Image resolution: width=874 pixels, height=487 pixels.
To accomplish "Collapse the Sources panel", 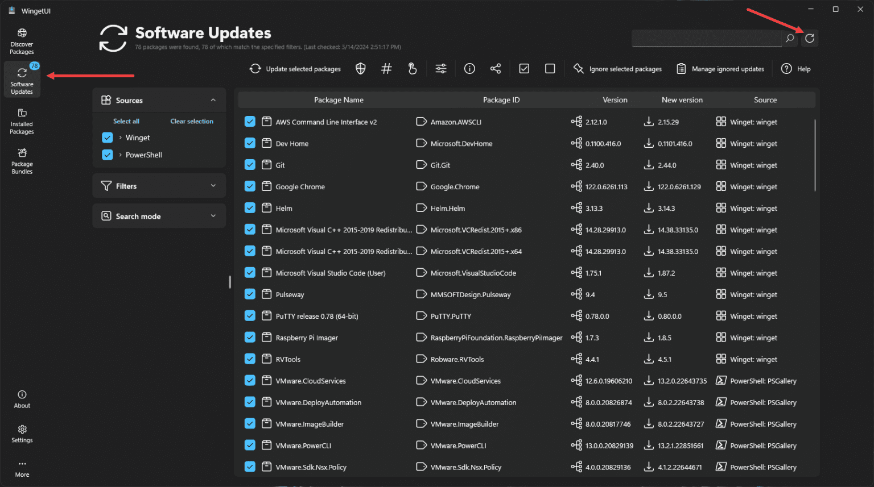I will 213,100.
